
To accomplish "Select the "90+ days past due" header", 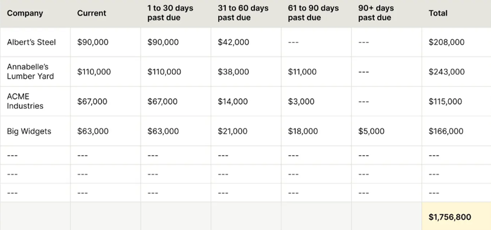I will click(376, 13).
